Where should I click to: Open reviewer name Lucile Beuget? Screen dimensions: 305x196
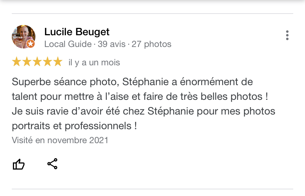[x=77, y=32]
